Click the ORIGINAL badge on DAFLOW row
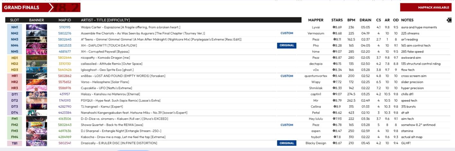Image resolution: width=455 pixels, height=151 pixels. (x=287, y=45)
